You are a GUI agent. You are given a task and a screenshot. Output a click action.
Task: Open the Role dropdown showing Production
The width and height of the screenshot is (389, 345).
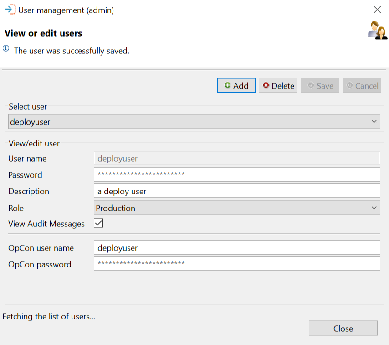click(x=237, y=208)
